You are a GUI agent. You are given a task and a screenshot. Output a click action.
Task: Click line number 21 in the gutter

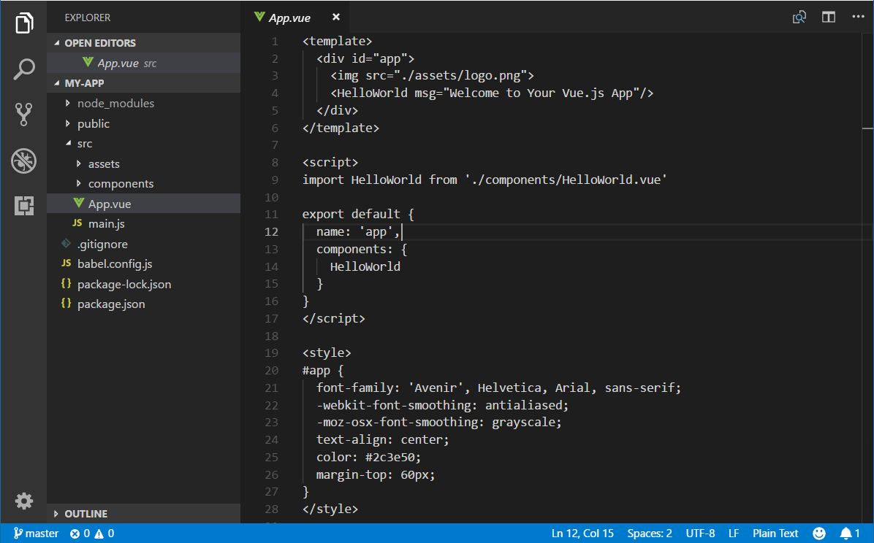pyautogui.click(x=271, y=388)
